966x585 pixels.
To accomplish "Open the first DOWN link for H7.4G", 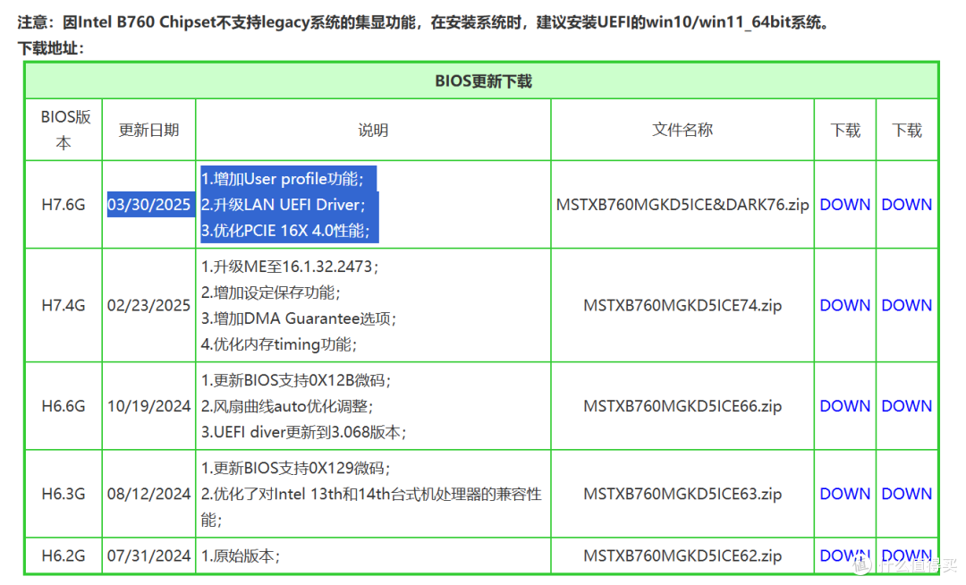I will [844, 305].
